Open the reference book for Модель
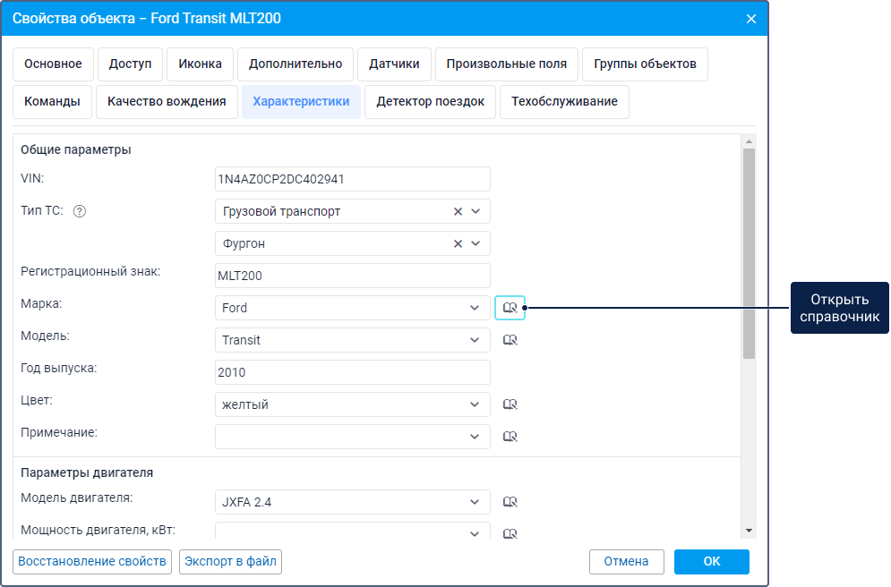Viewport: 891px width, 587px height. click(x=510, y=340)
